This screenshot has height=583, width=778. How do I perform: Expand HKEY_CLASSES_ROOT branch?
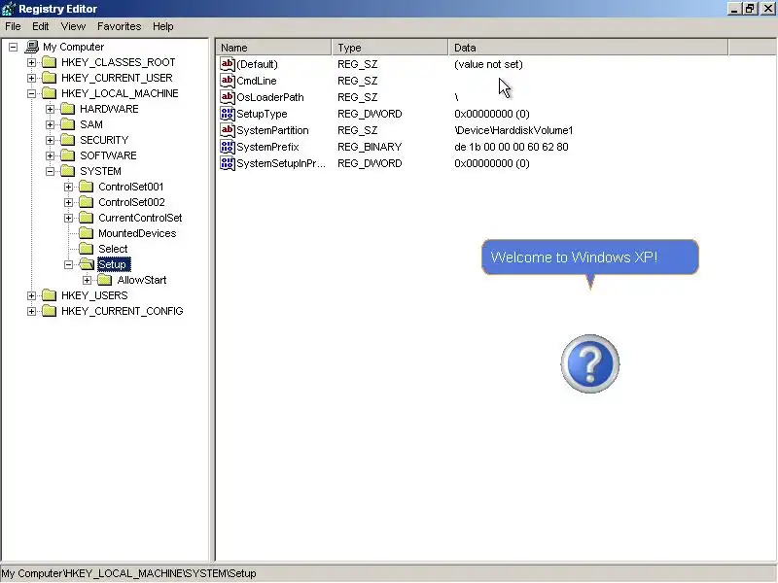pyautogui.click(x=32, y=62)
